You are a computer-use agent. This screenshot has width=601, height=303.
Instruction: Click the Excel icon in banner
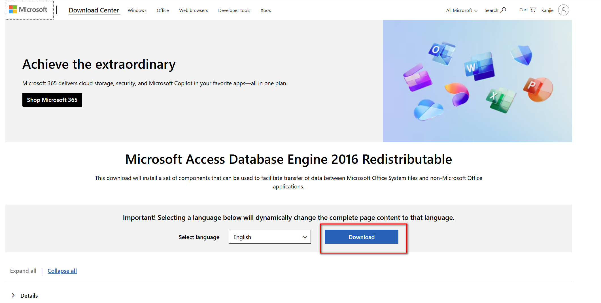coord(501,100)
